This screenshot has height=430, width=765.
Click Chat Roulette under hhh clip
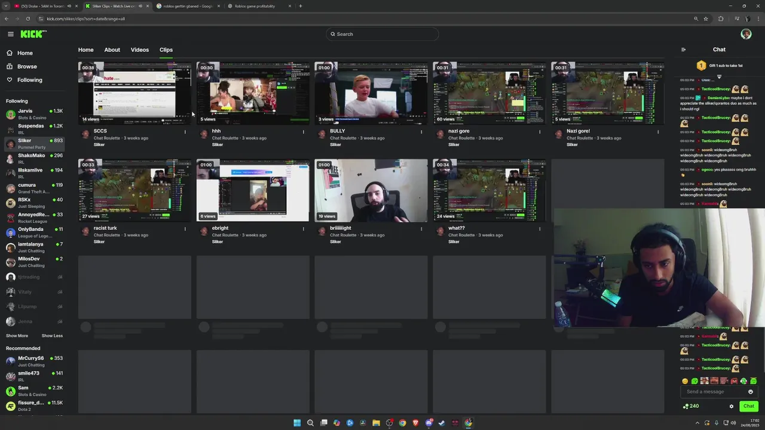[225, 138]
